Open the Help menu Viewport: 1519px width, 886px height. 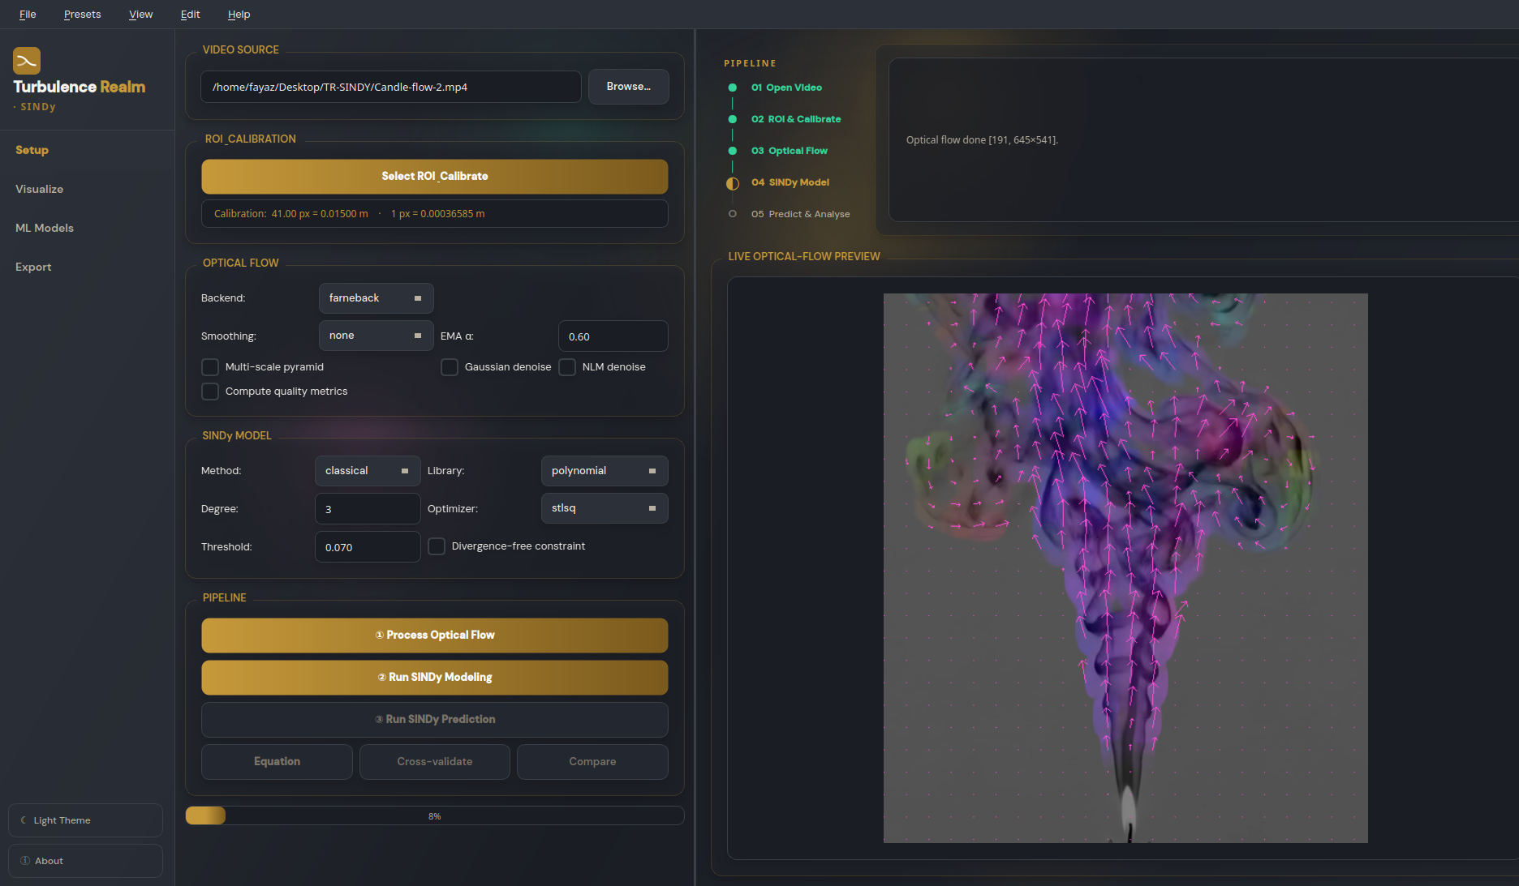(x=239, y=15)
